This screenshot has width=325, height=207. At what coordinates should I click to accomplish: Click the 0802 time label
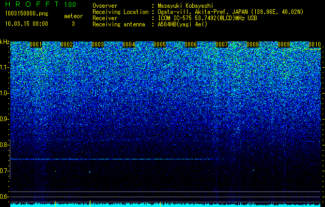(x=67, y=45)
